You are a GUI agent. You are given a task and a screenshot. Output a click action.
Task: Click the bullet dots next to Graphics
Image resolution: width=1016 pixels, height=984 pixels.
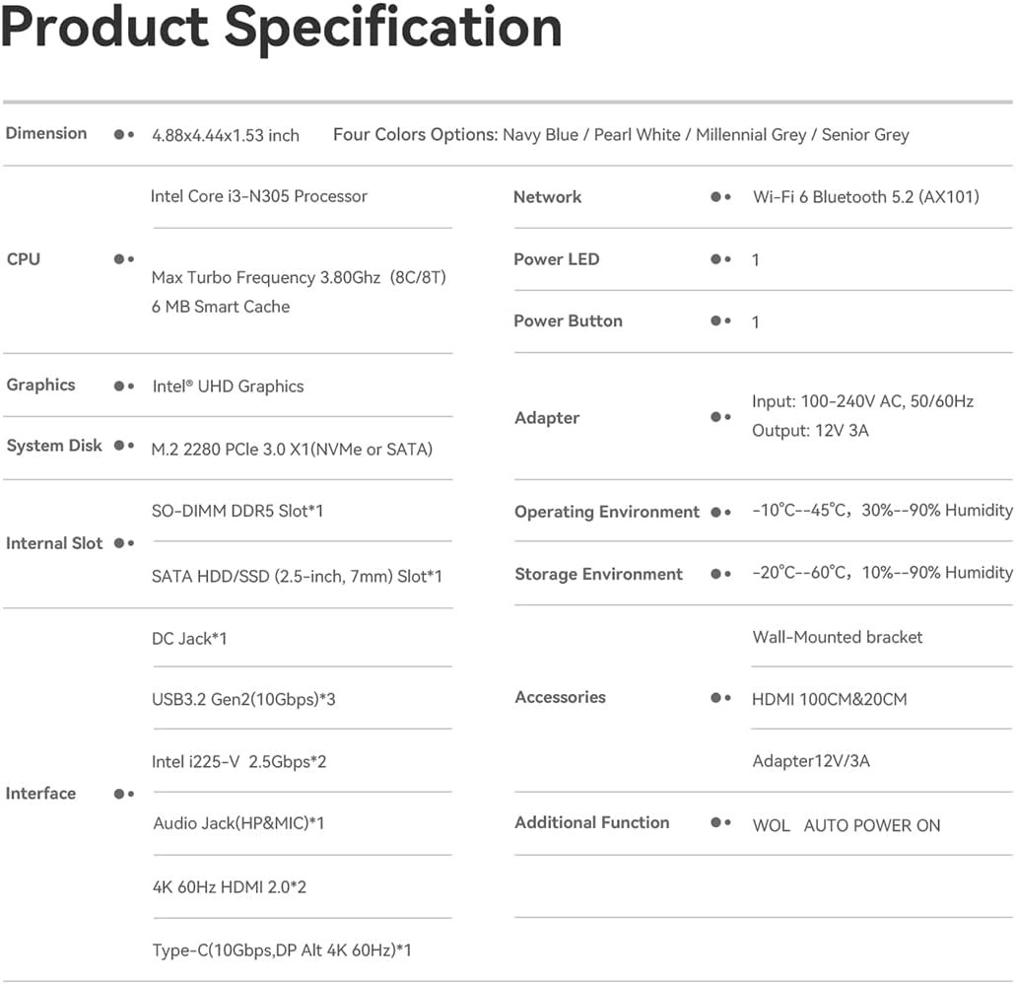(x=124, y=386)
